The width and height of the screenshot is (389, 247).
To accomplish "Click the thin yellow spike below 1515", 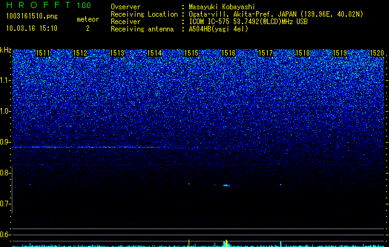I will pos(189,243).
